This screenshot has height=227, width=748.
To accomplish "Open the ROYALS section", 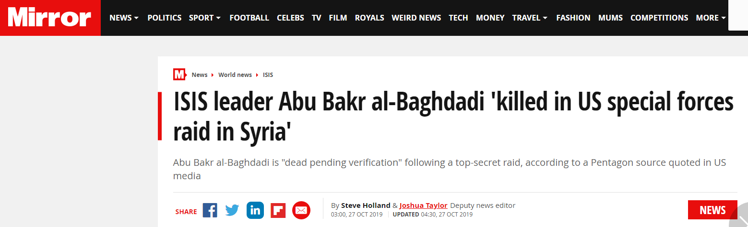I will click(369, 18).
